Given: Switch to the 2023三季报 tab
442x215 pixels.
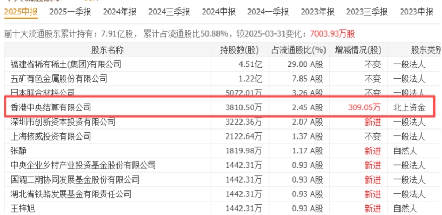Looking at the screenshot, I should tap(367, 12).
